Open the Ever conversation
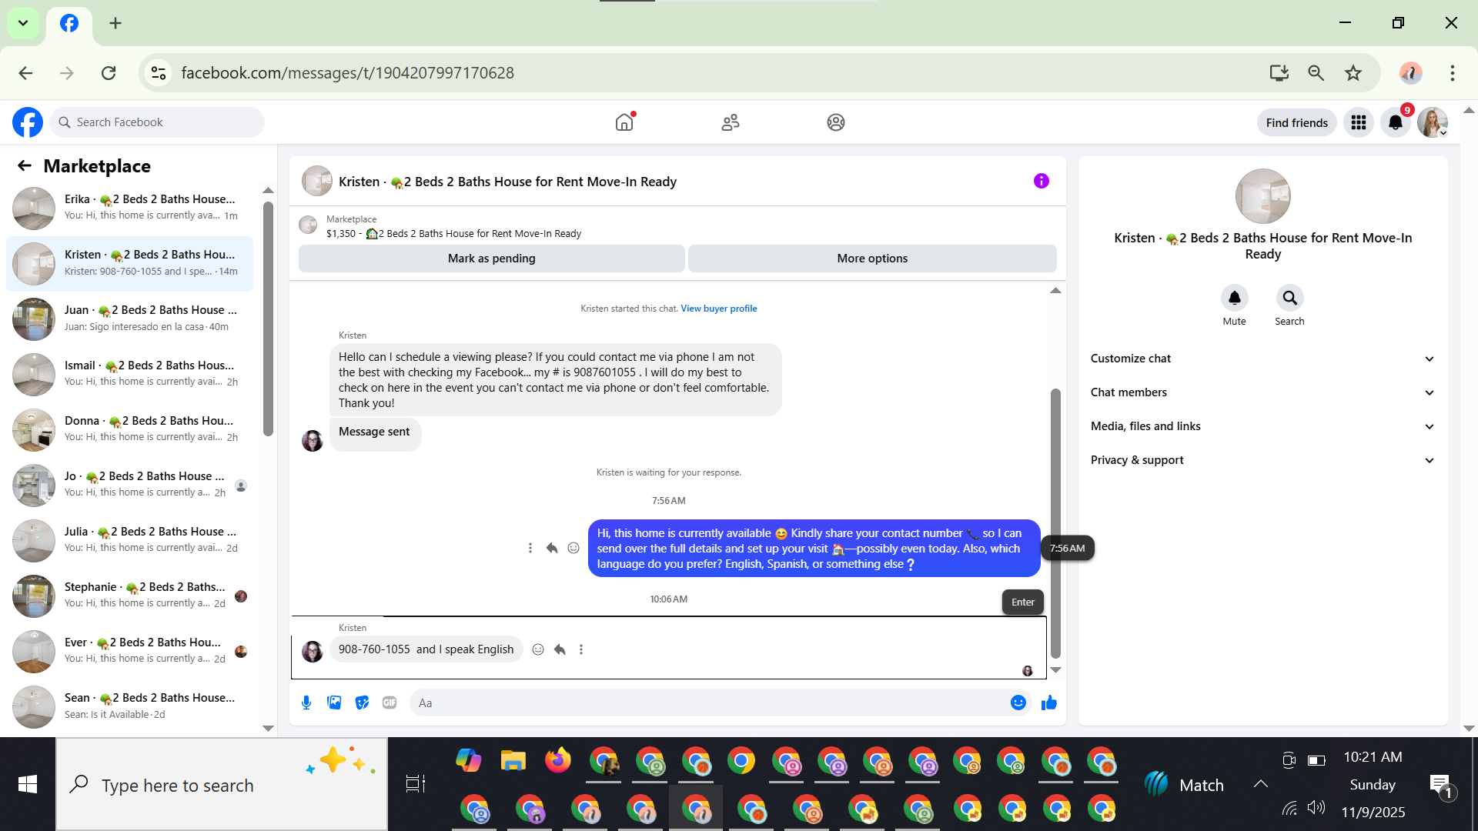 (129, 651)
